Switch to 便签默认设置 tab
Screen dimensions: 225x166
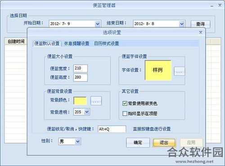pyautogui.click(x=47, y=44)
